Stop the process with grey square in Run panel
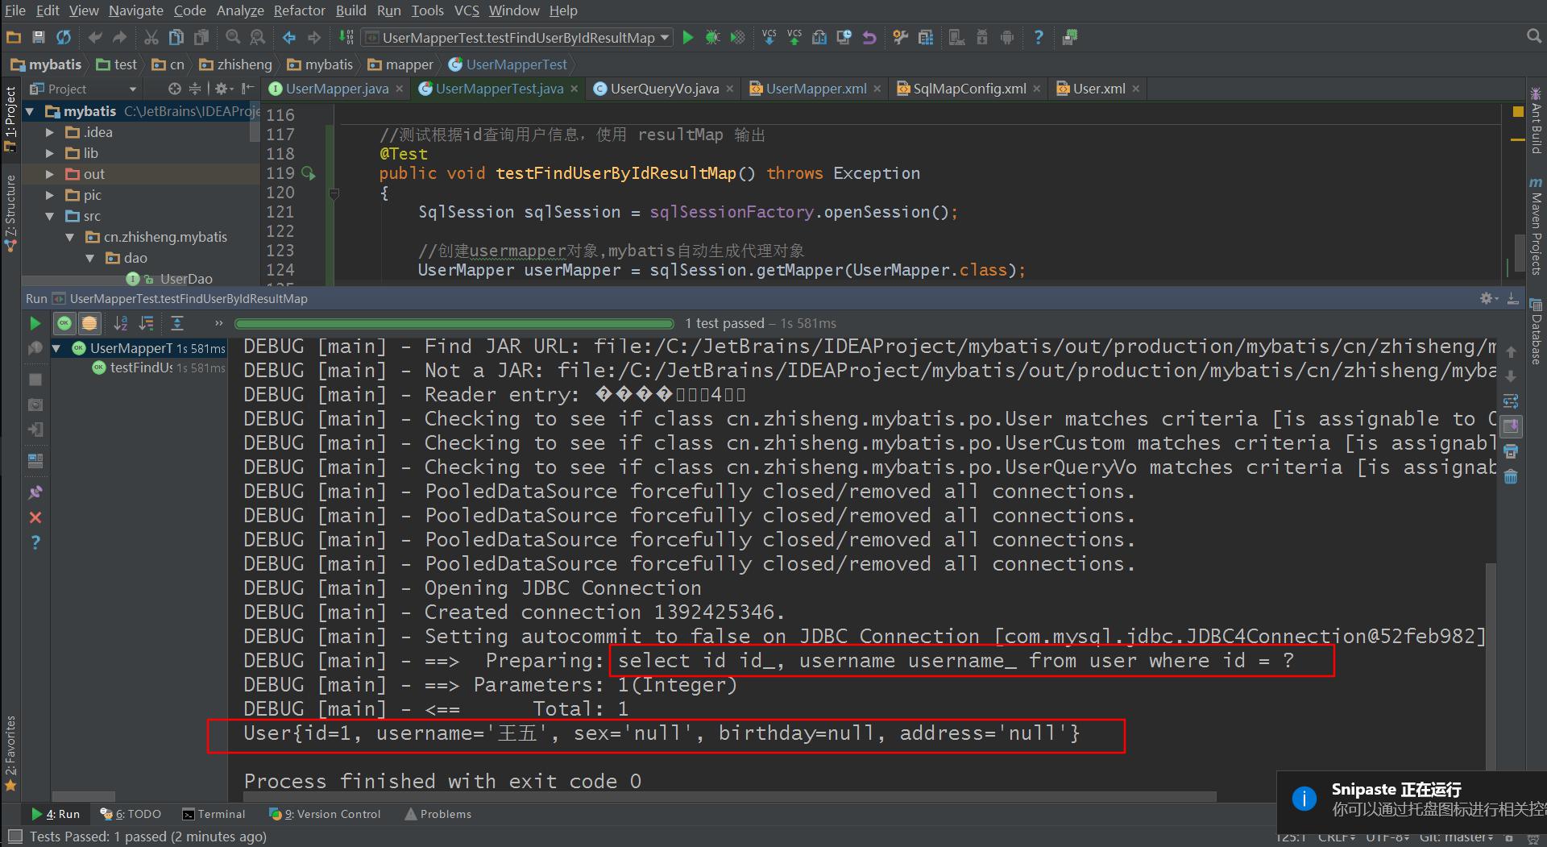Viewport: 1547px width, 847px height. [35, 379]
